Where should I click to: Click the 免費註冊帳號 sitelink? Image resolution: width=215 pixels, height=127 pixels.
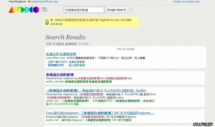(77, 62)
